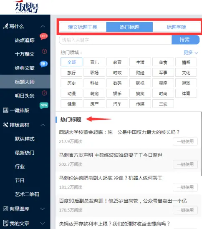Switch to the 爆文标题工具 tab
Viewport: 202px width, 229px height.
(x=83, y=27)
